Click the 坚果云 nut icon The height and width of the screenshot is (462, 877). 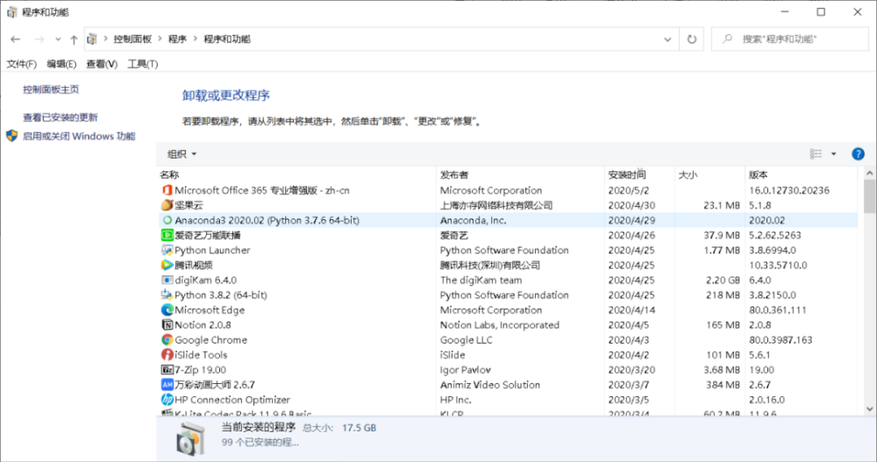pos(167,205)
